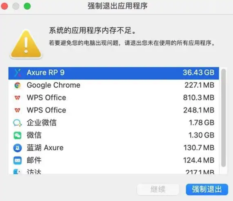Select the 企业微信 1.78 GB row
Viewport: 233px width, 201px height.
(114, 123)
